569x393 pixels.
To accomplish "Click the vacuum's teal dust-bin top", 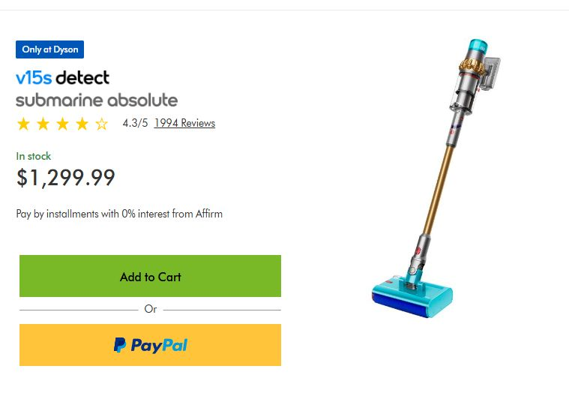I will tap(478, 46).
